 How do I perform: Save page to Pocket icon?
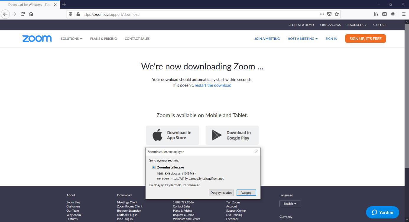[329, 14]
